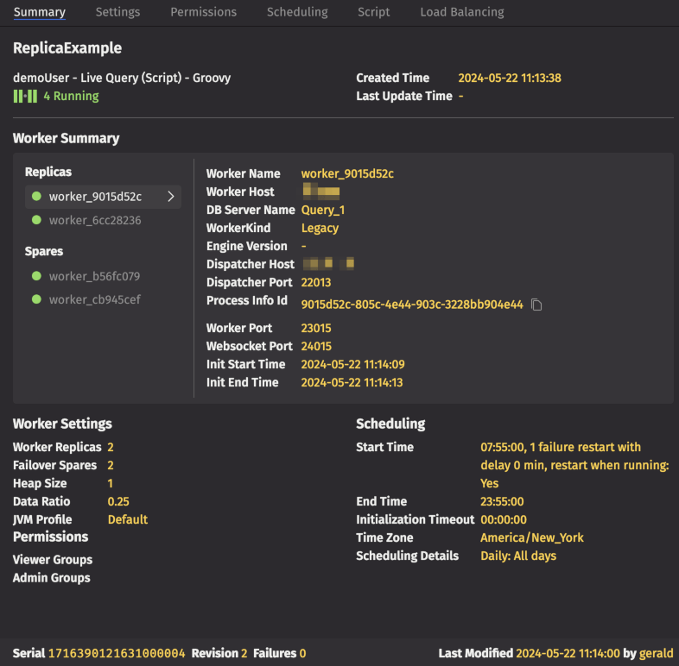This screenshot has height=666, width=679.
Task: Open the Script tab
Action: tap(373, 12)
